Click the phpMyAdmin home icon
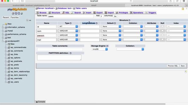Screen dimensions: 188x105 point(13,13)
